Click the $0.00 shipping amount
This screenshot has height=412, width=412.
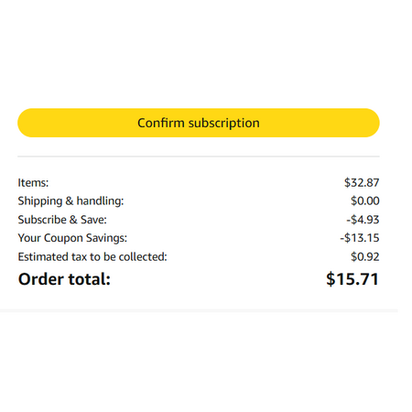coord(365,201)
